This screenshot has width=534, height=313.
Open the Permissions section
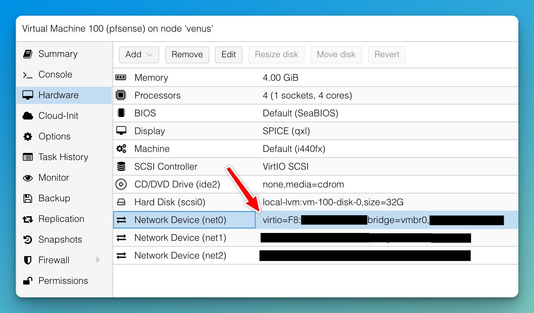(x=63, y=281)
